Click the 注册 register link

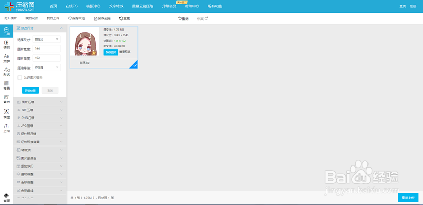tap(413, 6)
